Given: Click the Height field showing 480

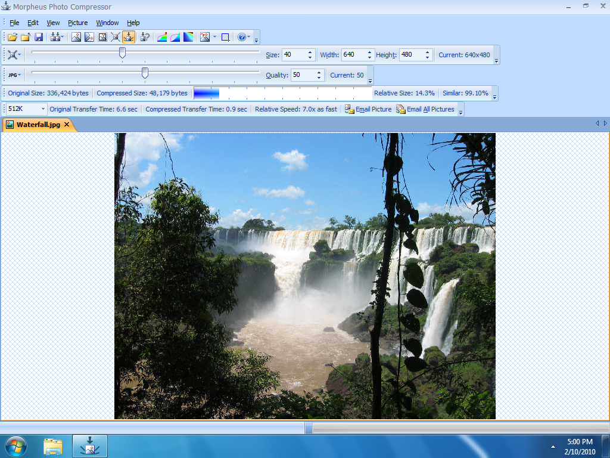Looking at the screenshot, I should pos(412,54).
